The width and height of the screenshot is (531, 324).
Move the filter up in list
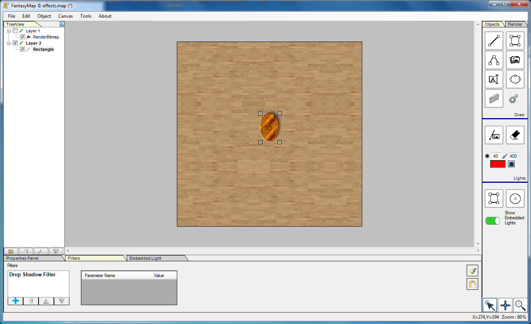click(x=46, y=301)
